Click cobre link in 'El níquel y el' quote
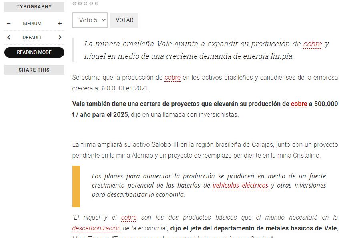Screen dimensions: 343x238 [x=129, y=218]
